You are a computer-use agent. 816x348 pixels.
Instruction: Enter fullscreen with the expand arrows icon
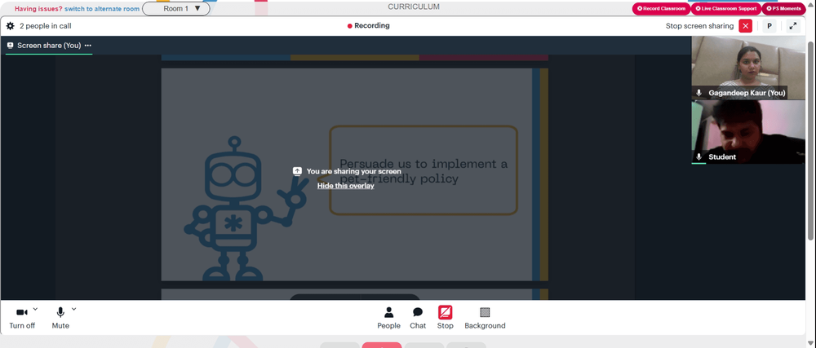click(x=793, y=26)
